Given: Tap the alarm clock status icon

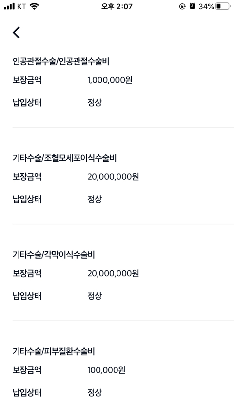Looking at the screenshot, I should click(192, 6).
